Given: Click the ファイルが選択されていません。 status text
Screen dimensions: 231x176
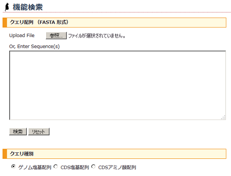Looking at the screenshot, I should tap(97, 36).
